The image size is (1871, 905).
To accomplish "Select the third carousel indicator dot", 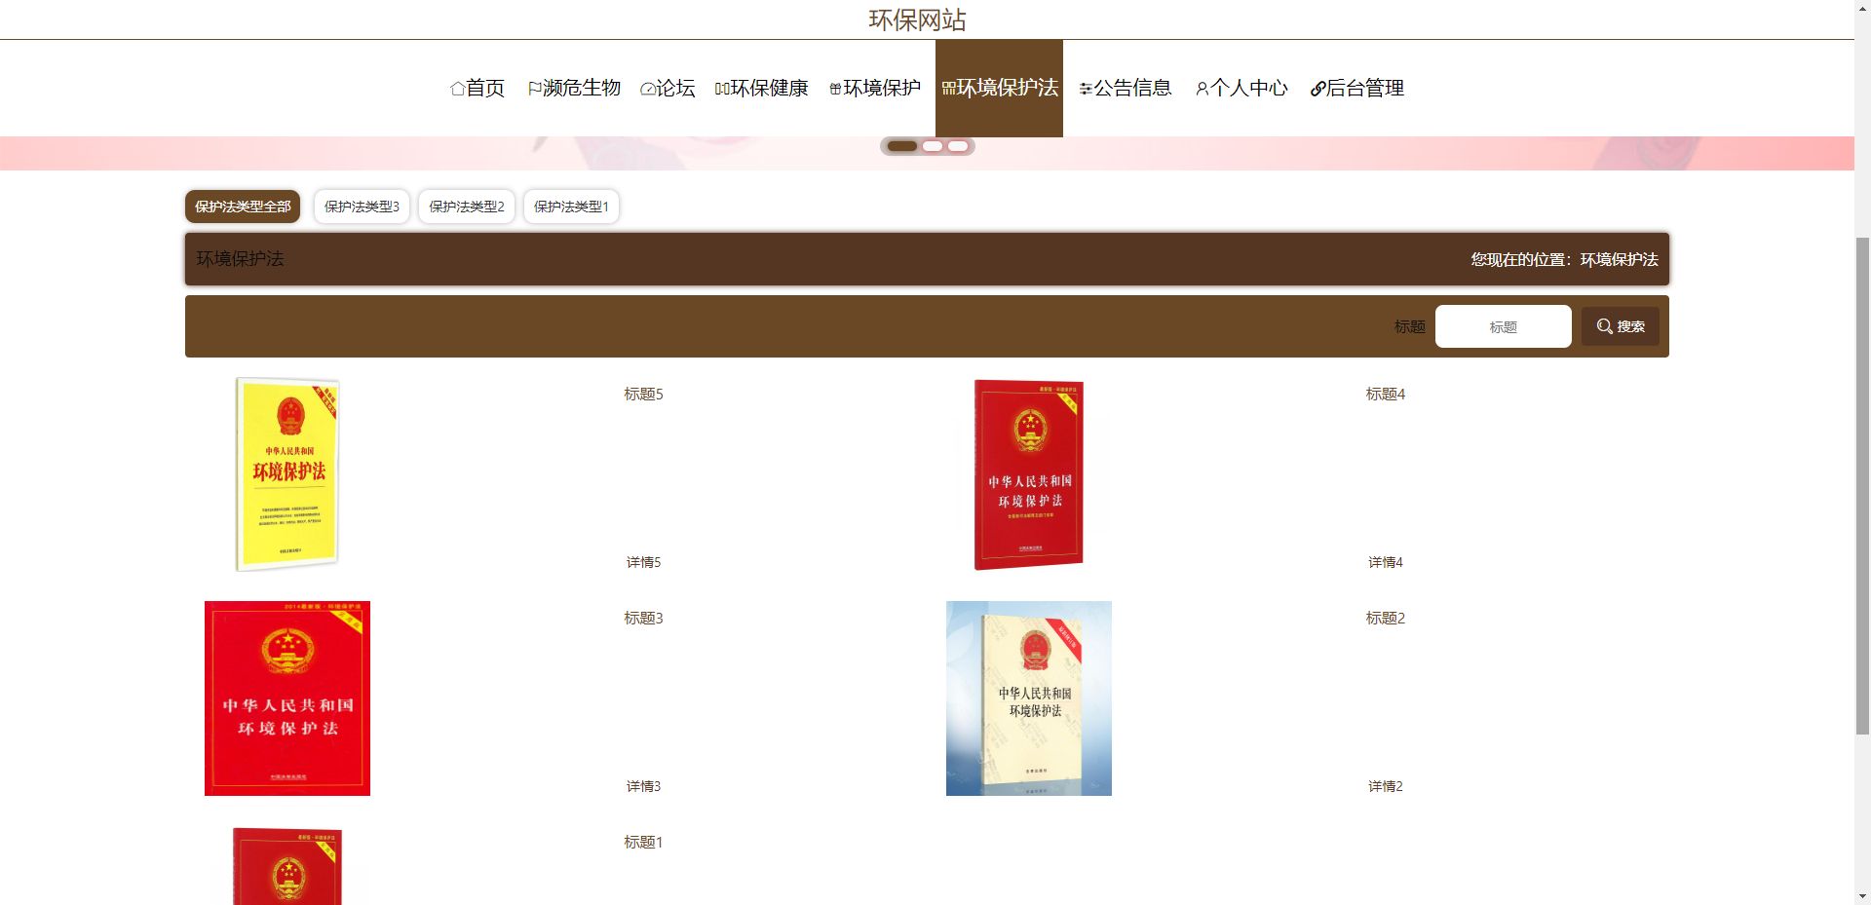I will [958, 146].
